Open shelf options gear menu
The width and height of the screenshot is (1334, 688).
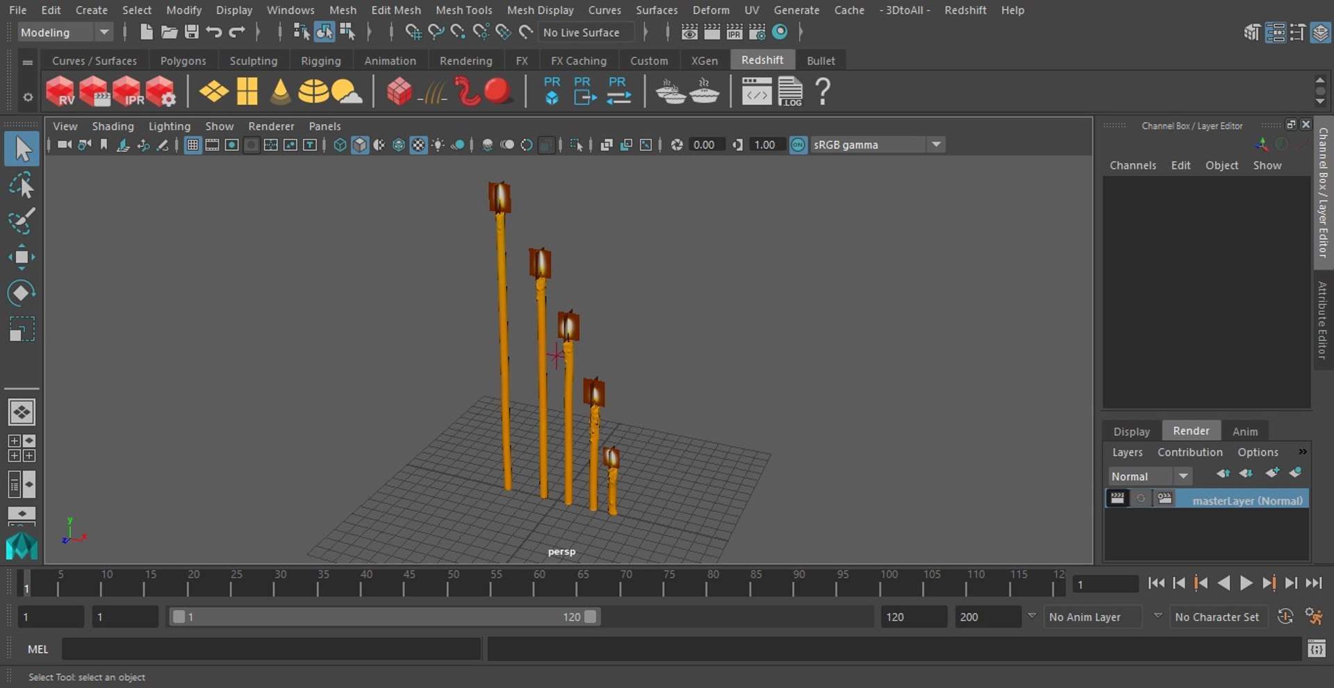pyautogui.click(x=28, y=97)
